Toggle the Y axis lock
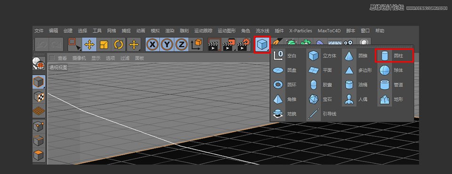This screenshot has height=174, width=452. (167, 45)
